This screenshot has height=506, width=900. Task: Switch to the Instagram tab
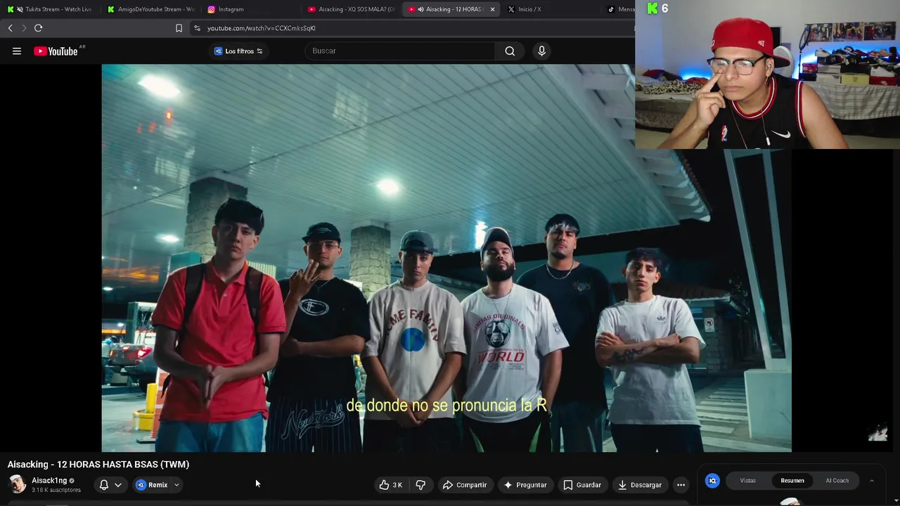pyautogui.click(x=250, y=9)
